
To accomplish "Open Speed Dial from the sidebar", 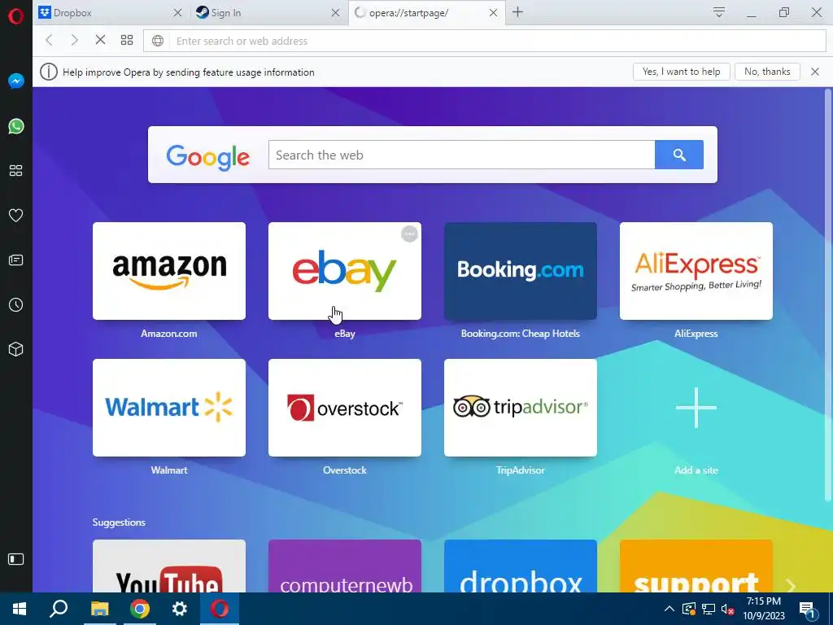I will click(16, 171).
